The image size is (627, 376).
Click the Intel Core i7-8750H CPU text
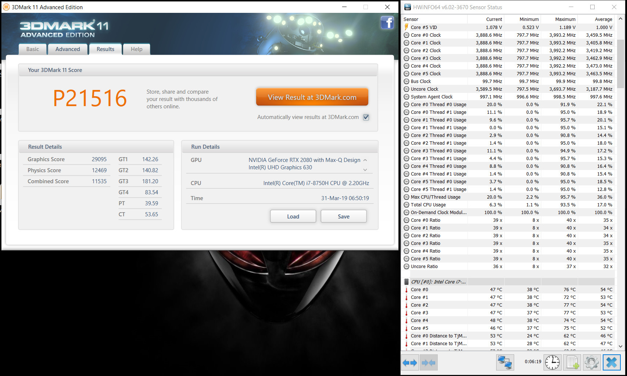[x=316, y=183]
